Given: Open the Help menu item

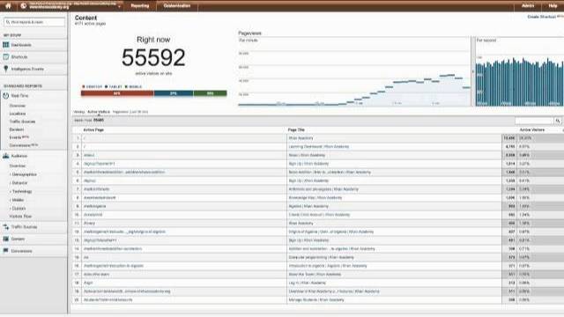Looking at the screenshot, I should tap(553, 6).
